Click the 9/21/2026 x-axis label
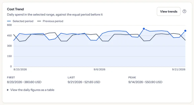194x105 pixels. (x=179, y=69)
